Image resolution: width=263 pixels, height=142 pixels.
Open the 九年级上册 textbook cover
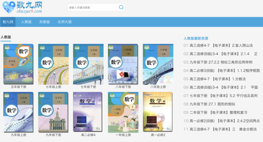(x=18, y=112)
